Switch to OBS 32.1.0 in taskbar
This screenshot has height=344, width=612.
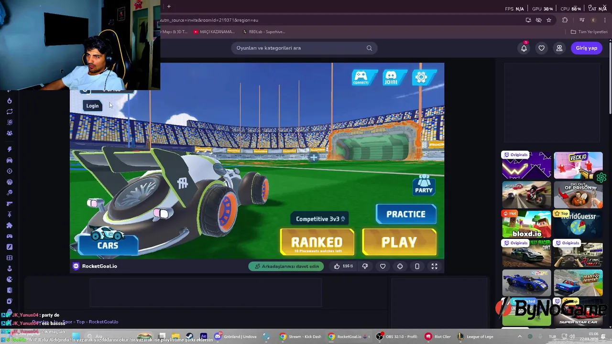point(396,336)
